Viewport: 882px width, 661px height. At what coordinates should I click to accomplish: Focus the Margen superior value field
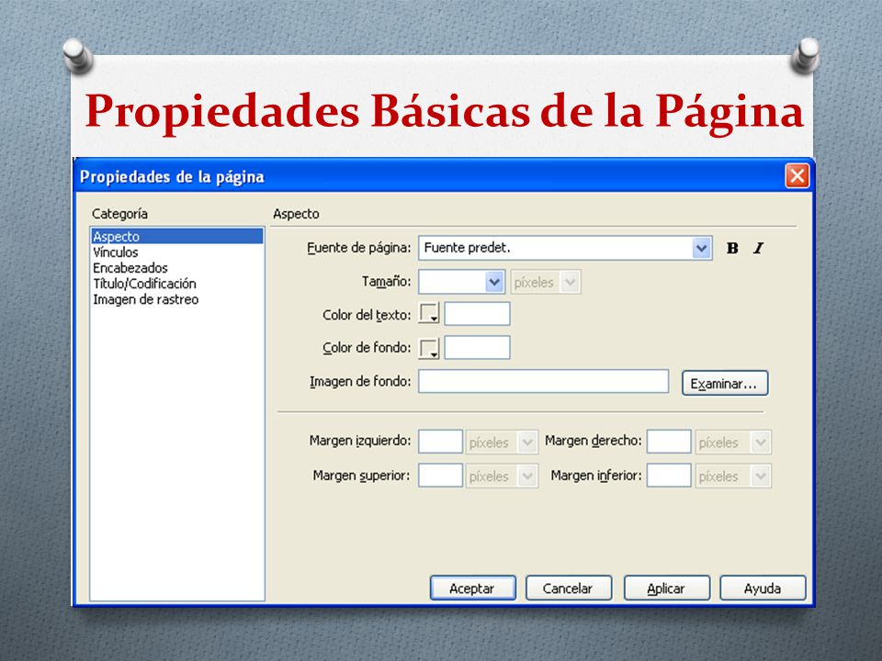coord(440,476)
